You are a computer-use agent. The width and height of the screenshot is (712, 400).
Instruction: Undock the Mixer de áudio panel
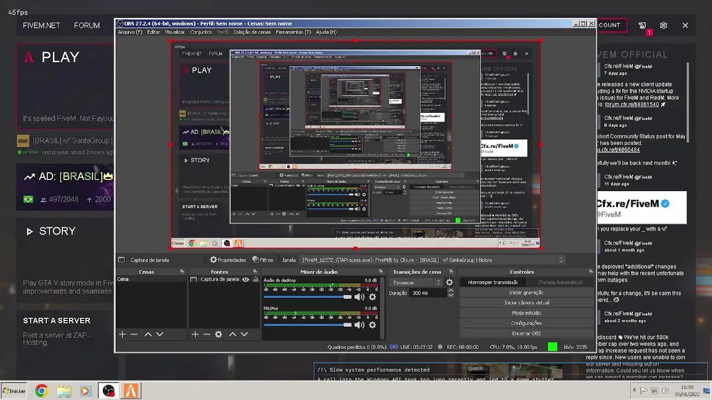[380, 272]
